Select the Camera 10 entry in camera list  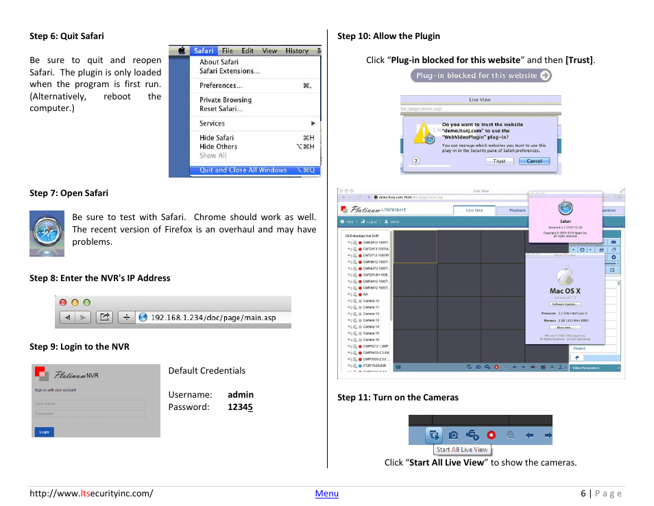(371, 301)
